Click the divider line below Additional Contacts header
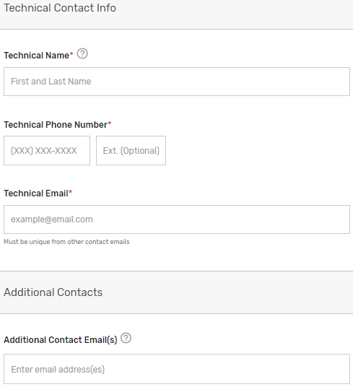353x387 pixels. [176, 313]
